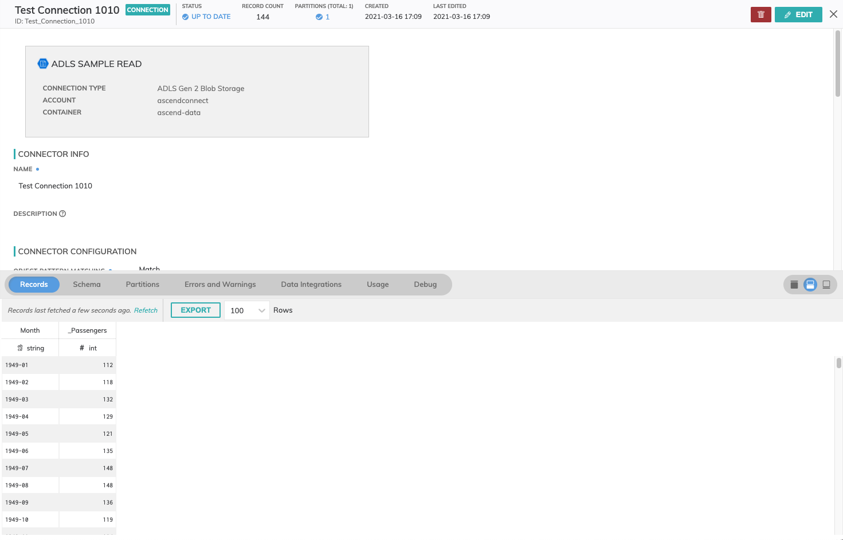Click the records table vertical scrollbar

click(x=838, y=363)
